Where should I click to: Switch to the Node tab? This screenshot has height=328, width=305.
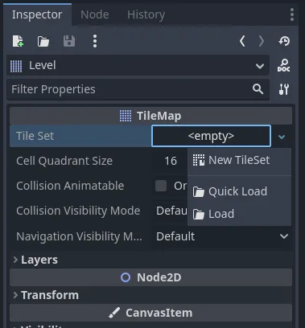coord(95,14)
